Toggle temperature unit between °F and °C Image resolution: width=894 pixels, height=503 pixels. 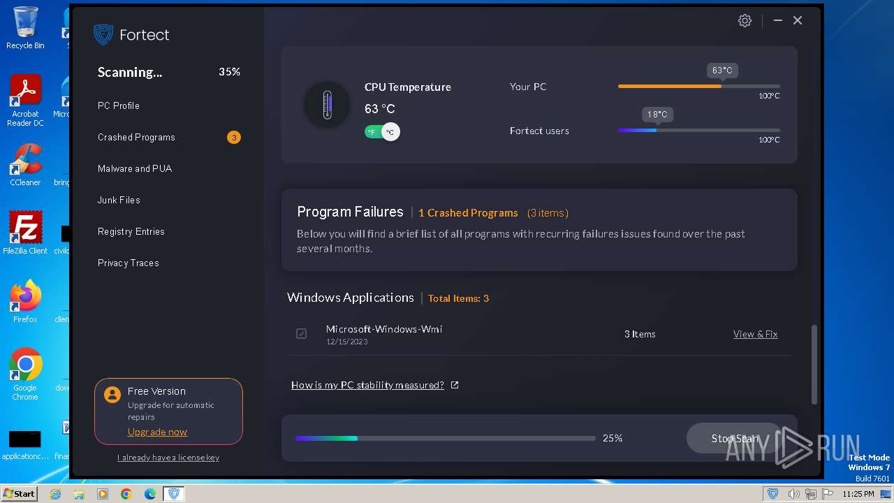tap(382, 132)
